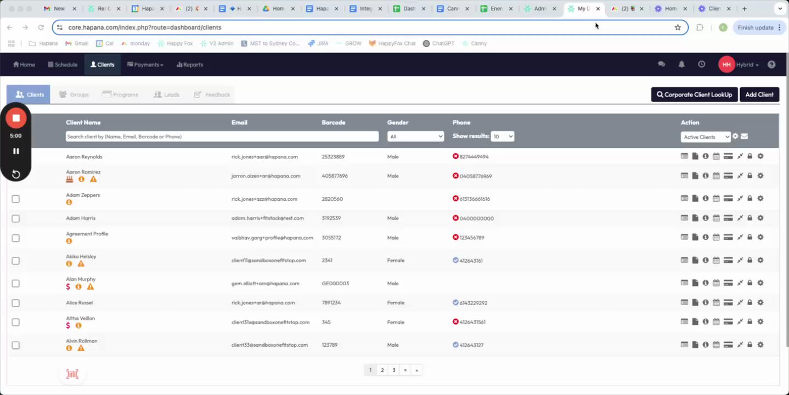
Task: Restart the recording with circular arrow
Action: 16,174
